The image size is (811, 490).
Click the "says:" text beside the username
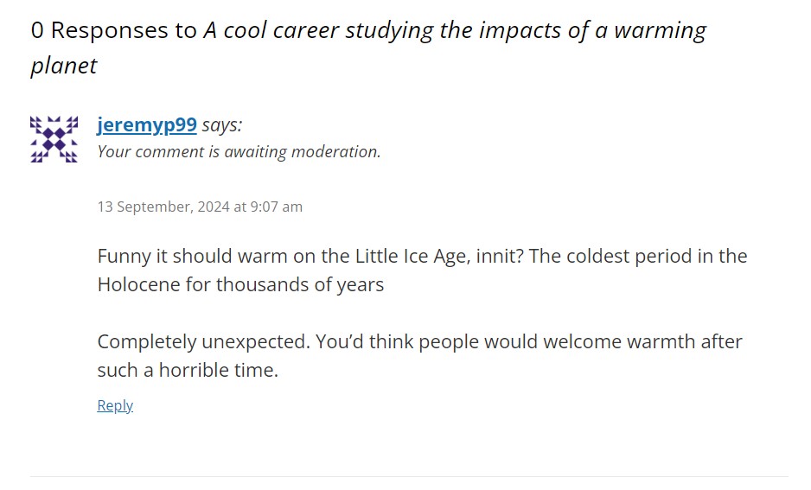pos(222,124)
